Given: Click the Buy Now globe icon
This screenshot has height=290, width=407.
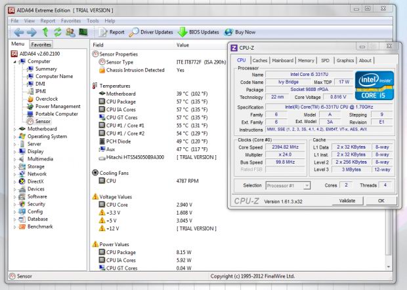Looking at the screenshot, I should (228, 32).
